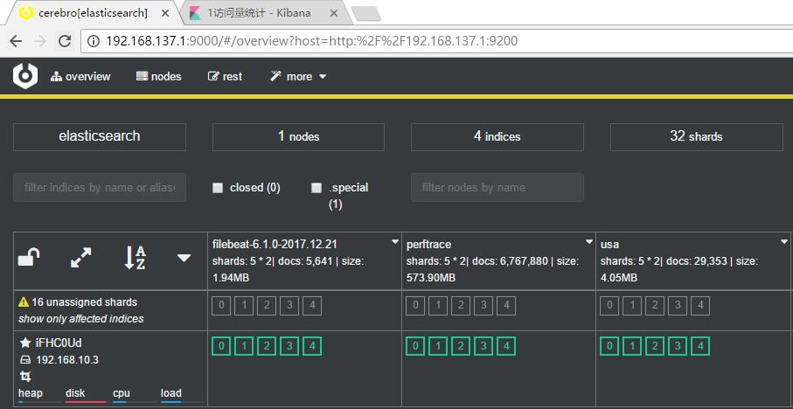Click the expand arrows icon
The height and width of the screenshot is (409, 793).
(81, 257)
